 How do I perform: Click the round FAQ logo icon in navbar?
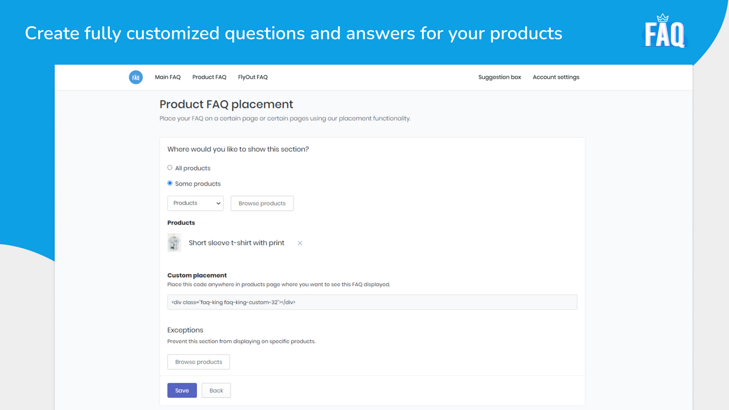[136, 77]
